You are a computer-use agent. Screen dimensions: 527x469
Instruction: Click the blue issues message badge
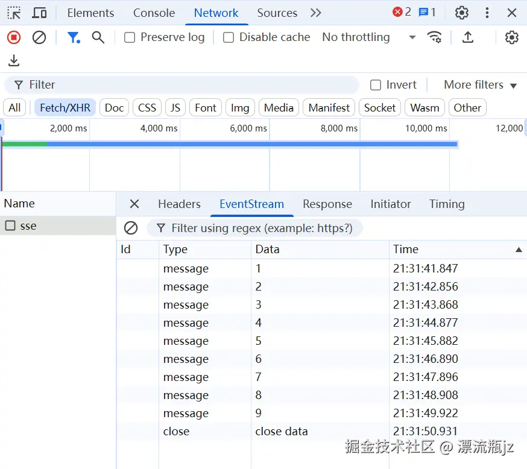pos(427,13)
